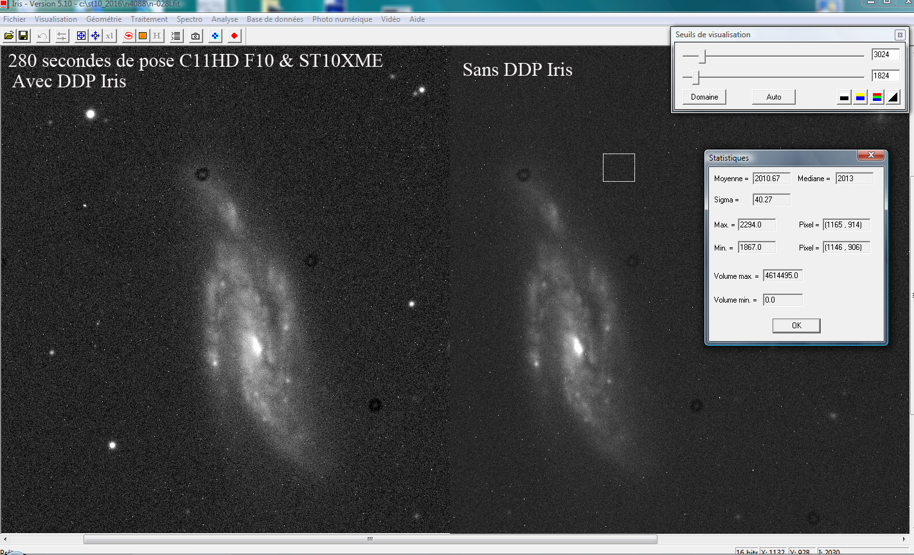Click the Iris window title bar text
Image resolution: width=914 pixels, height=555 pixels.
click(x=96, y=4)
